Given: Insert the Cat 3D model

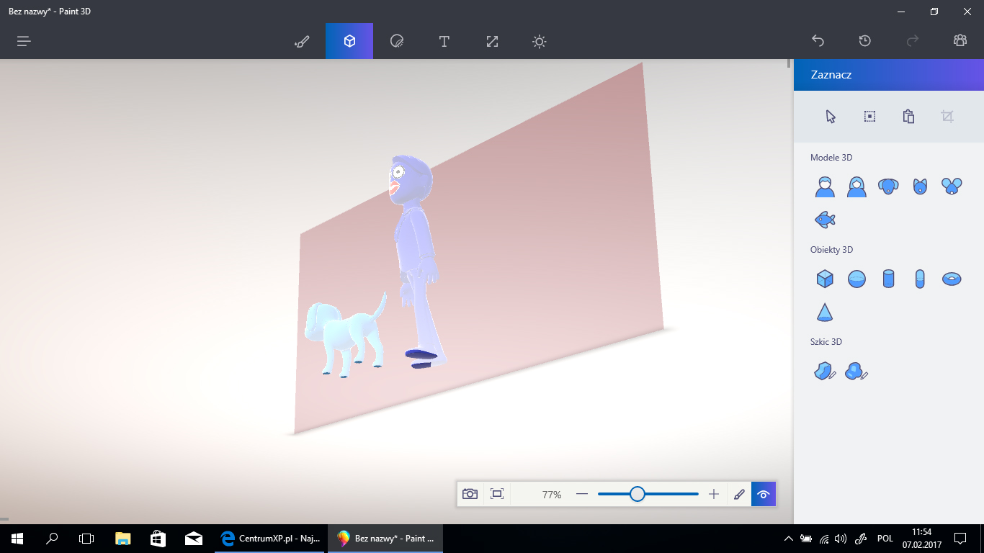Looking at the screenshot, I should point(920,186).
